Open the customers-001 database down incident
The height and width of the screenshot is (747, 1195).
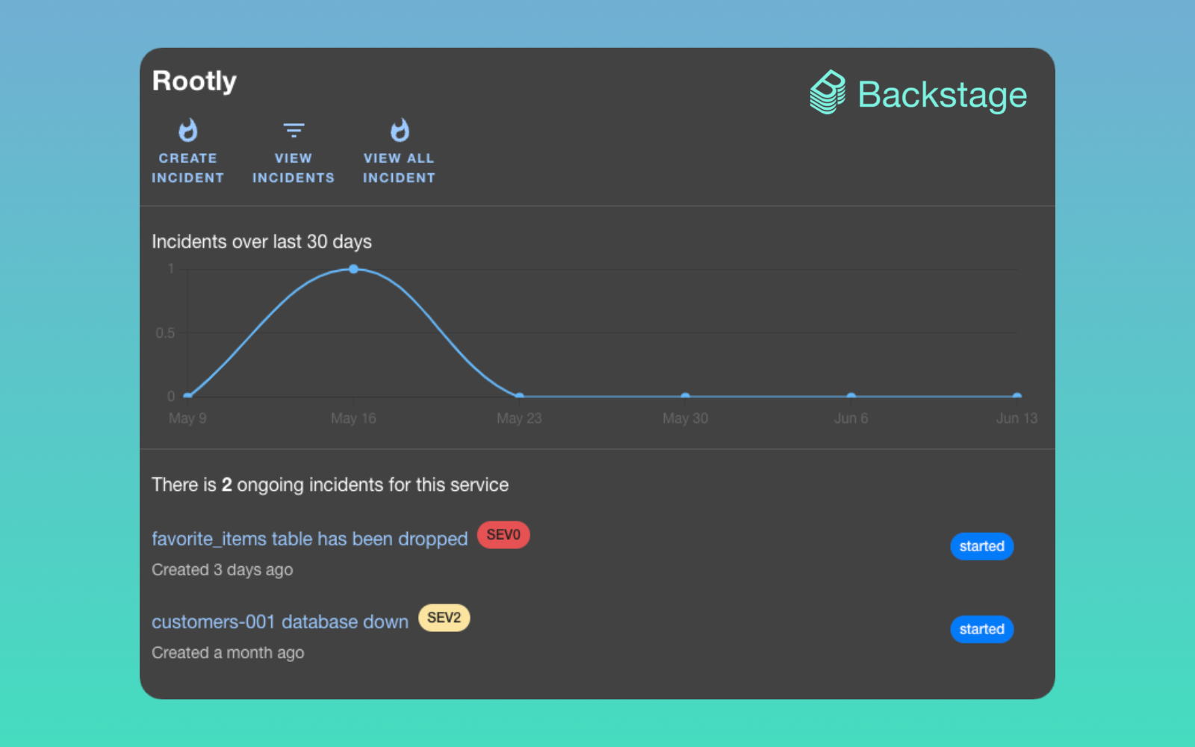tap(280, 621)
